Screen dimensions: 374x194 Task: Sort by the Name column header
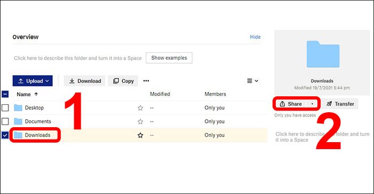coord(24,94)
